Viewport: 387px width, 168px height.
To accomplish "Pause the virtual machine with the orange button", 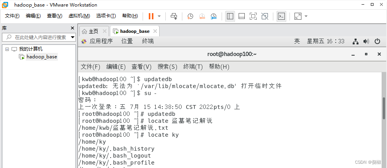I will click(151, 16).
